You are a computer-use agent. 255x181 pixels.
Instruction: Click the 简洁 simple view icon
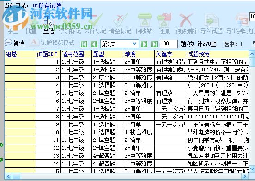8,42
